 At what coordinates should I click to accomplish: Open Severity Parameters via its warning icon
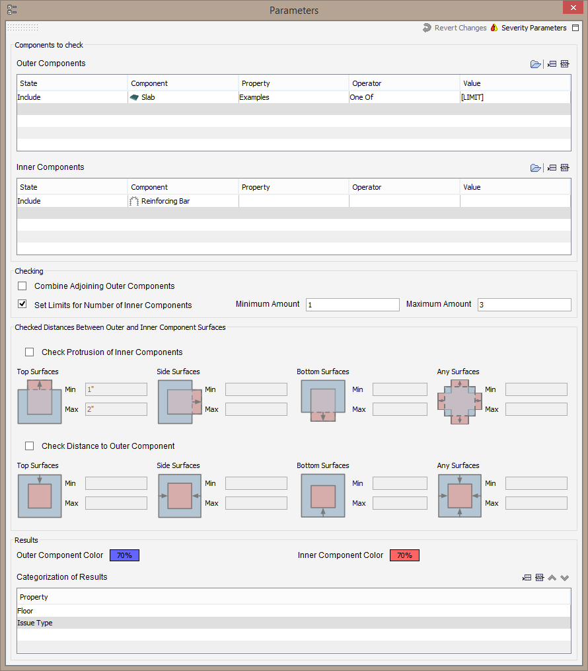click(x=494, y=28)
